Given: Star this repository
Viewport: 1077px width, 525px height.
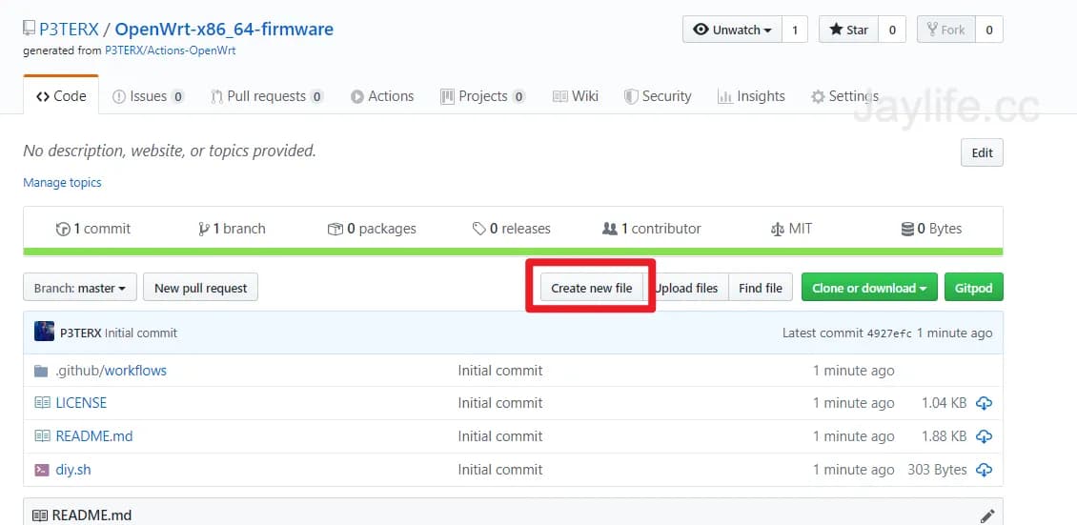Looking at the screenshot, I should click(x=847, y=30).
